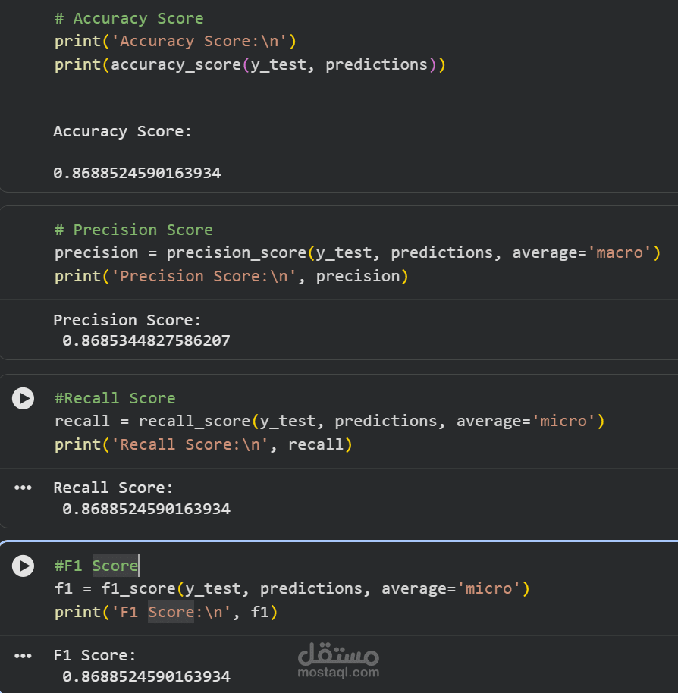Click the print('F1 Score:\n', f1) line
678x693 pixels.
(166, 612)
